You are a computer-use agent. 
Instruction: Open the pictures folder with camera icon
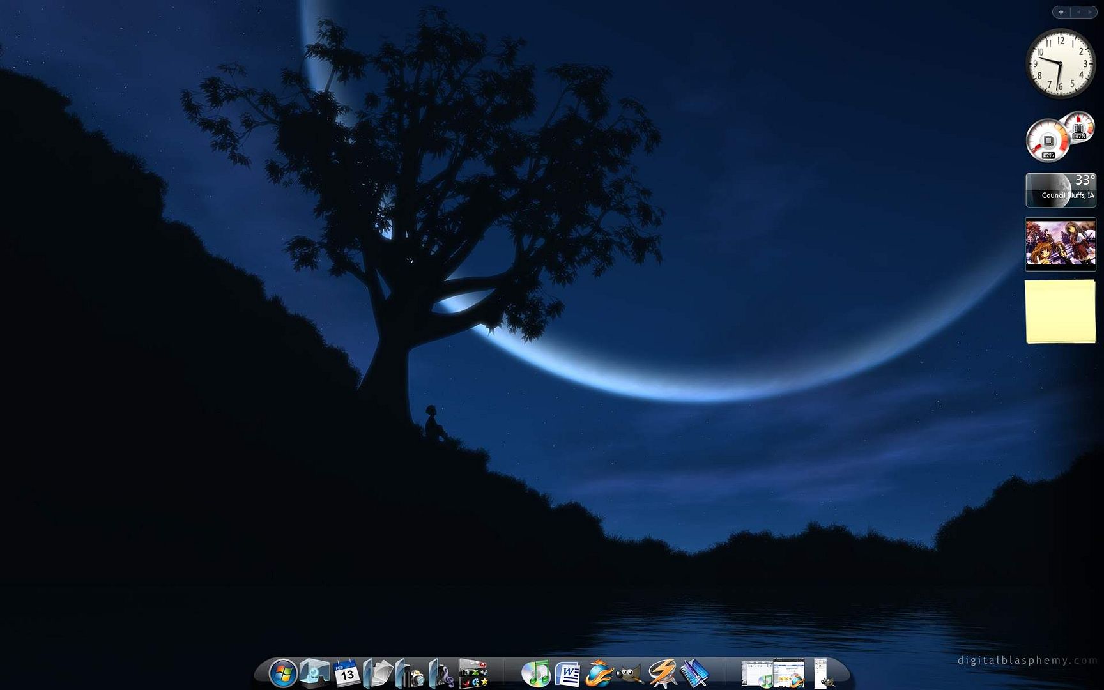410,673
